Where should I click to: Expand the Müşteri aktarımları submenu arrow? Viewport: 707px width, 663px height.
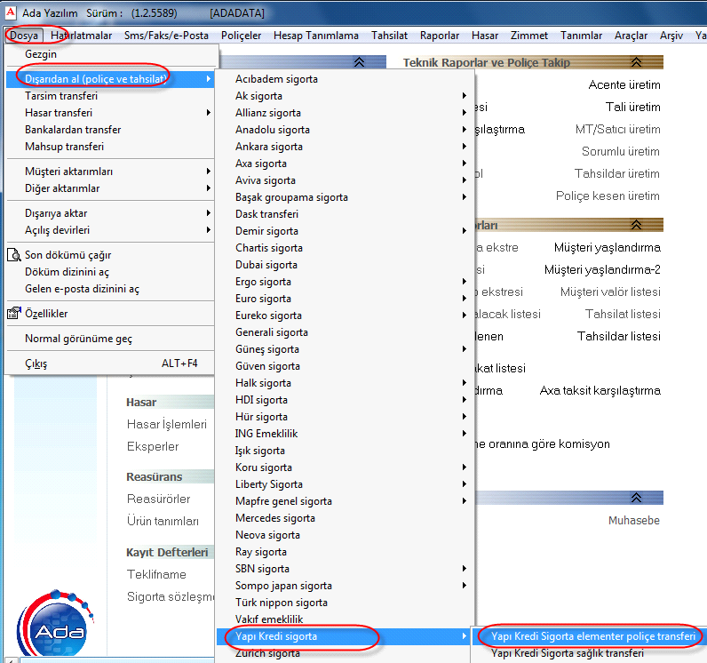click(209, 172)
